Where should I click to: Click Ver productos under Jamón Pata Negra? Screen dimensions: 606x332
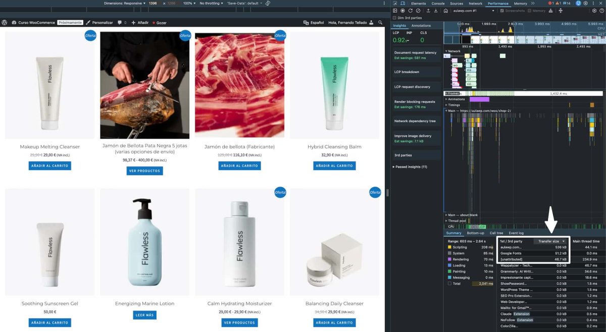tap(144, 171)
